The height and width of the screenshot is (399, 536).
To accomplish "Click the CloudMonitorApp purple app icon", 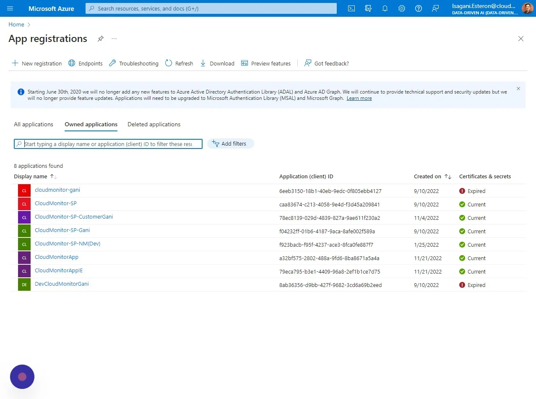I will click(24, 258).
